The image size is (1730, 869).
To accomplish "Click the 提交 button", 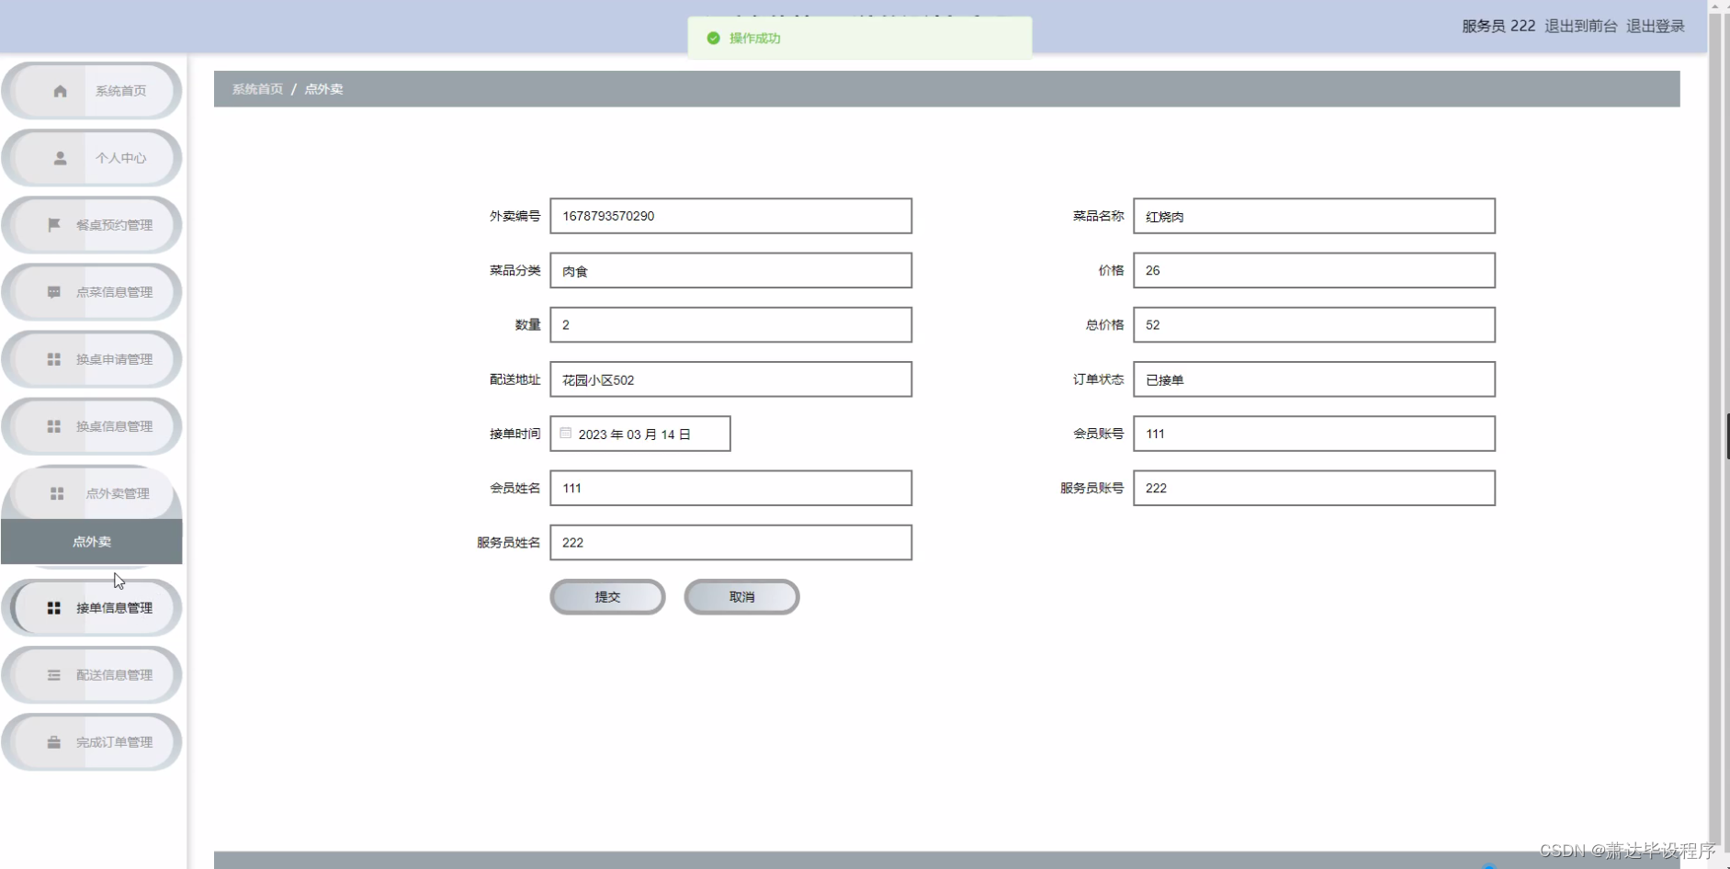I will click(607, 597).
